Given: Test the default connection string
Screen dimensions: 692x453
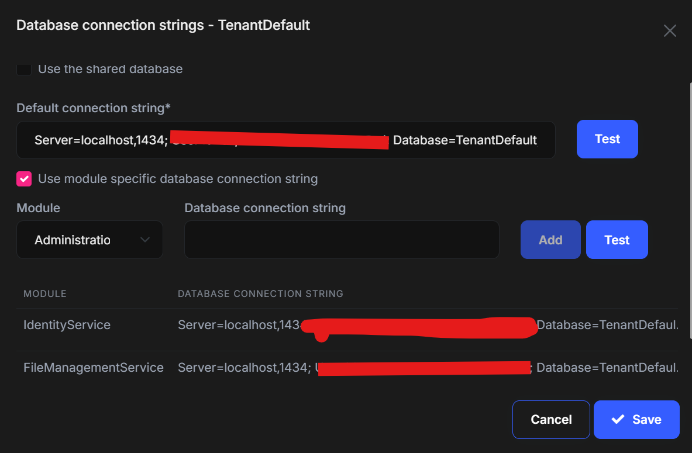Looking at the screenshot, I should 607,139.
